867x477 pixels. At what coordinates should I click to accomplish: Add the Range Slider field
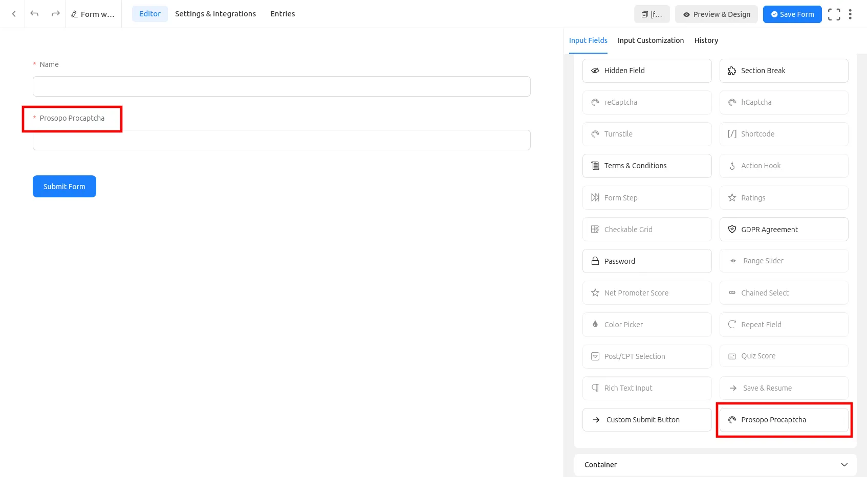click(x=784, y=261)
